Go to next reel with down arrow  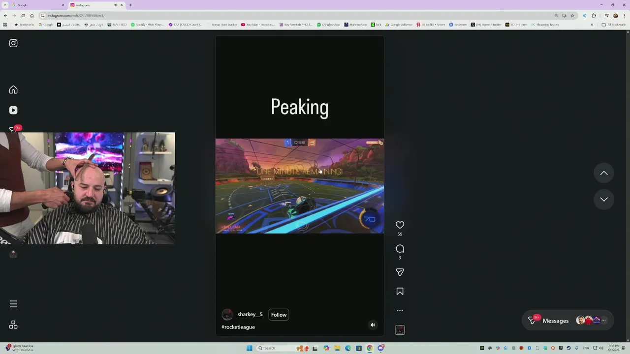(604, 199)
